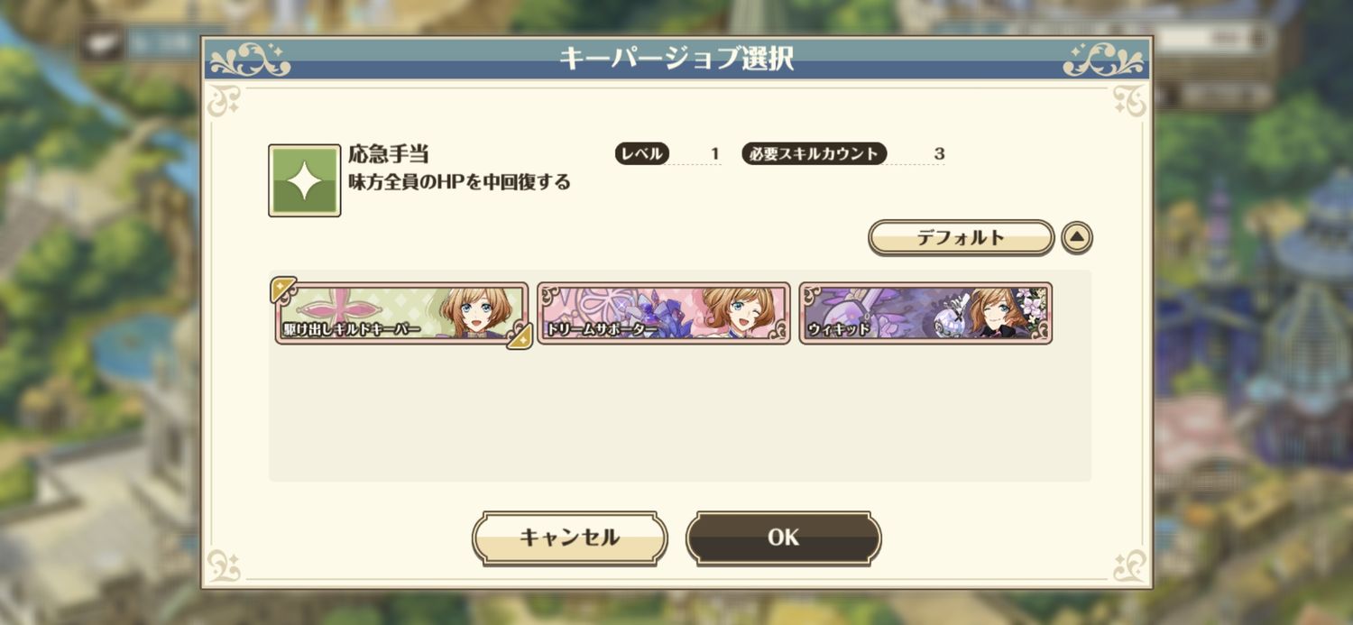Click the 必要スキルカウント label pill
Viewport: 1353px width, 625px height.
click(x=815, y=153)
